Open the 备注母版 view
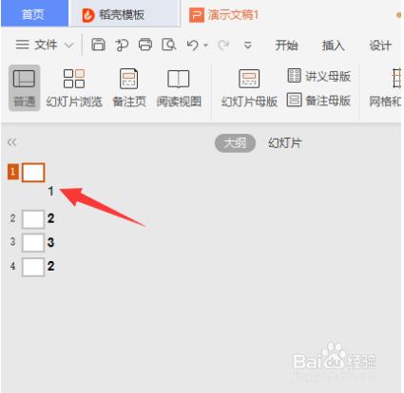 [x=318, y=101]
